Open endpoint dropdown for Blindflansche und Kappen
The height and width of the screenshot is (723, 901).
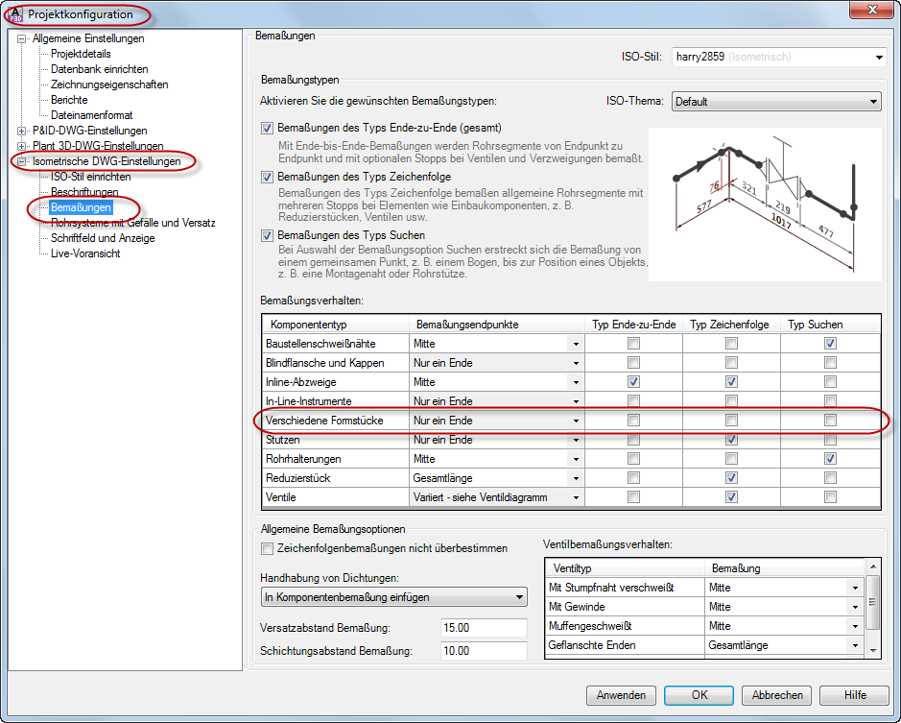click(x=575, y=364)
